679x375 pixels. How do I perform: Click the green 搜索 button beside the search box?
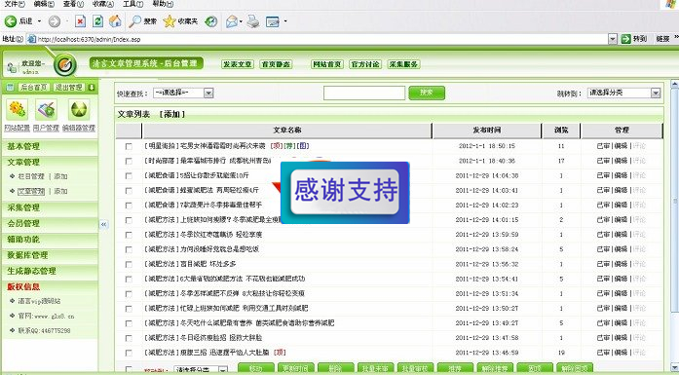pos(427,93)
